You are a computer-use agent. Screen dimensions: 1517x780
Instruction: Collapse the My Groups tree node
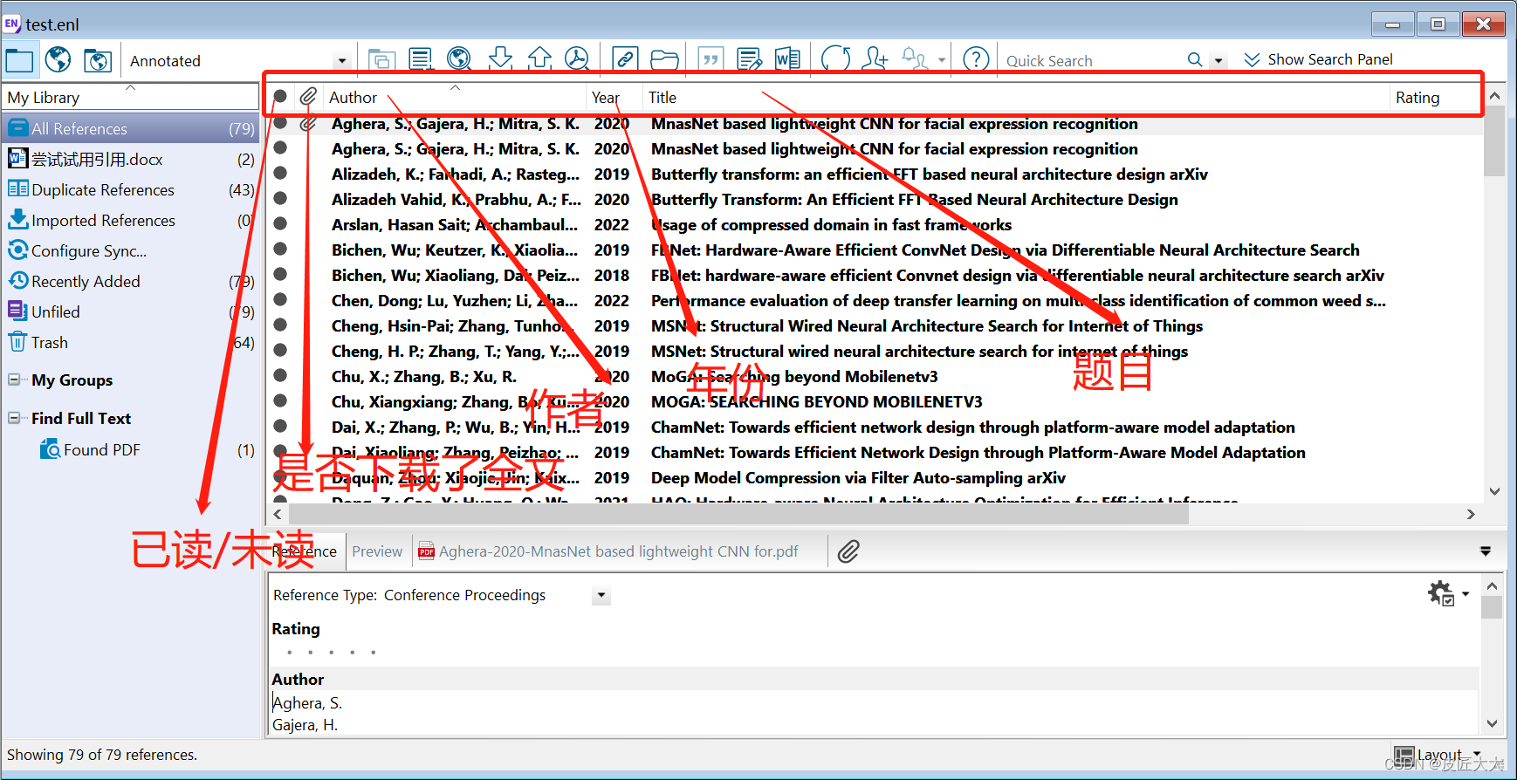tap(14, 380)
